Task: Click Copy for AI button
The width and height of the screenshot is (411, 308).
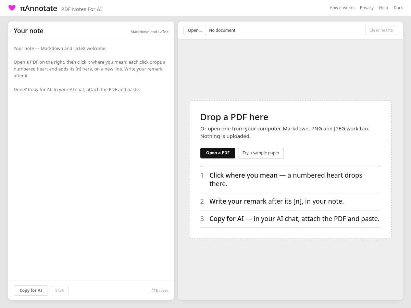Action: click(x=31, y=291)
